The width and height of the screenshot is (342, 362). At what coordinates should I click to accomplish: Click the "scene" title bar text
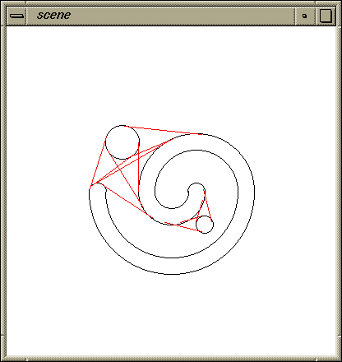click(53, 15)
